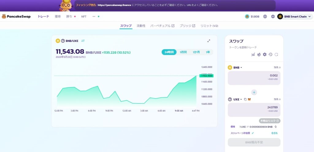Open パーペチュアル external link tab
The height and width of the screenshot is (152, 314).
coord(163,26)
